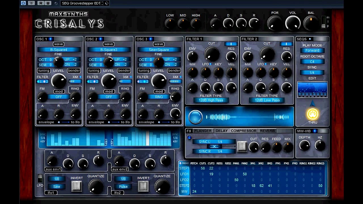The height and width of the screenshot is (204, 363).
Task: Toggle Filter 1 on switch
Action: [231, 44]
